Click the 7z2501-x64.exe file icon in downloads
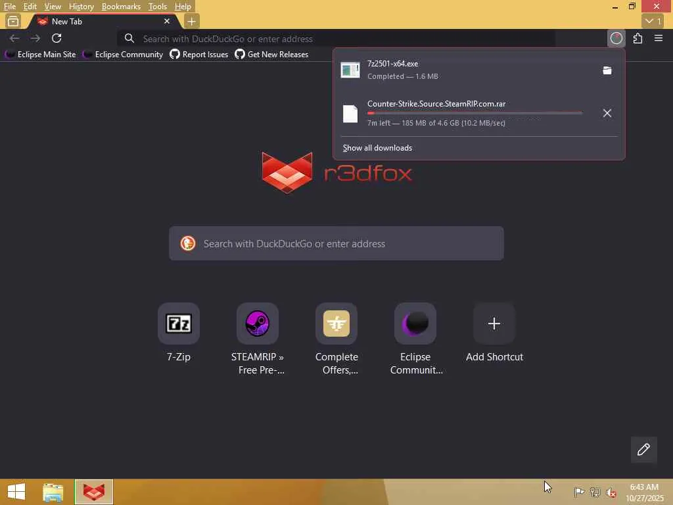The height and width of the screenshot is (505, 673). click(x=350, y=70)
